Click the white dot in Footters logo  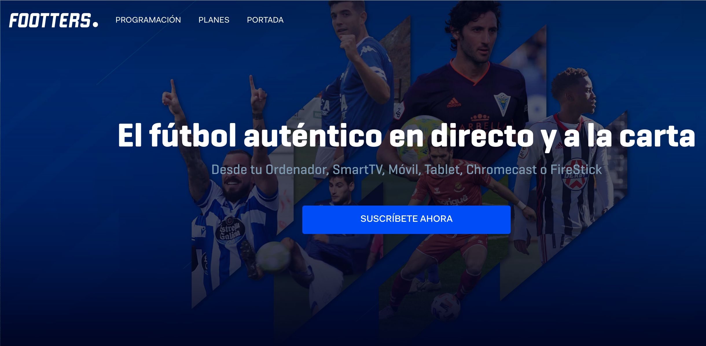(95, 24)
